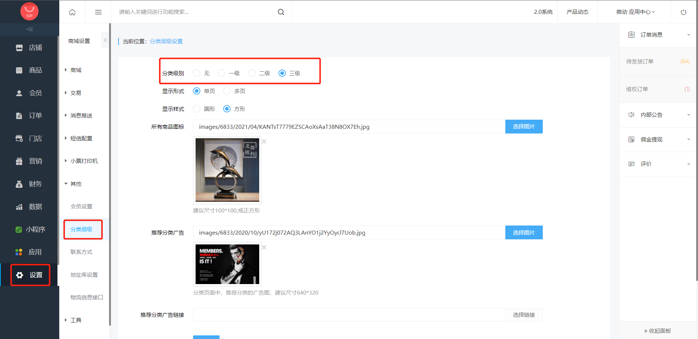Select 二级 category level radio
Viewport: 698px width, 339px height.
click(252, 73)
